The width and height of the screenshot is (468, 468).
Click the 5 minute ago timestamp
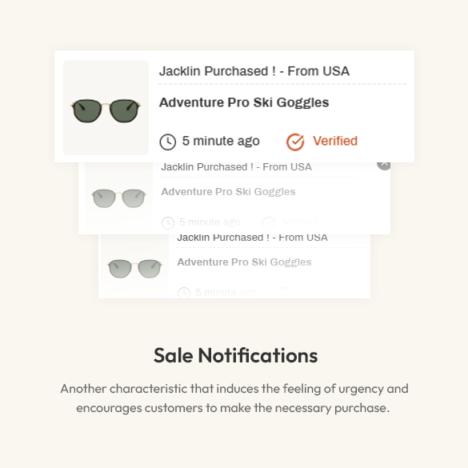[x=221, y=141]
